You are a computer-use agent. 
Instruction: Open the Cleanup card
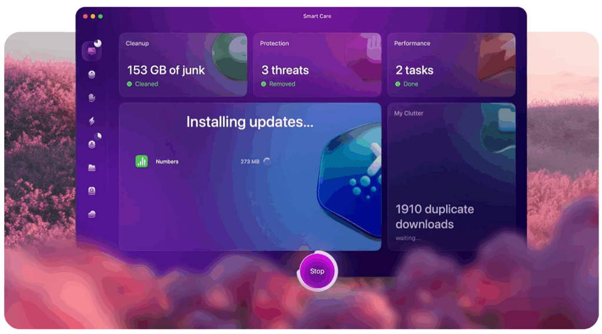coord(183,65)
